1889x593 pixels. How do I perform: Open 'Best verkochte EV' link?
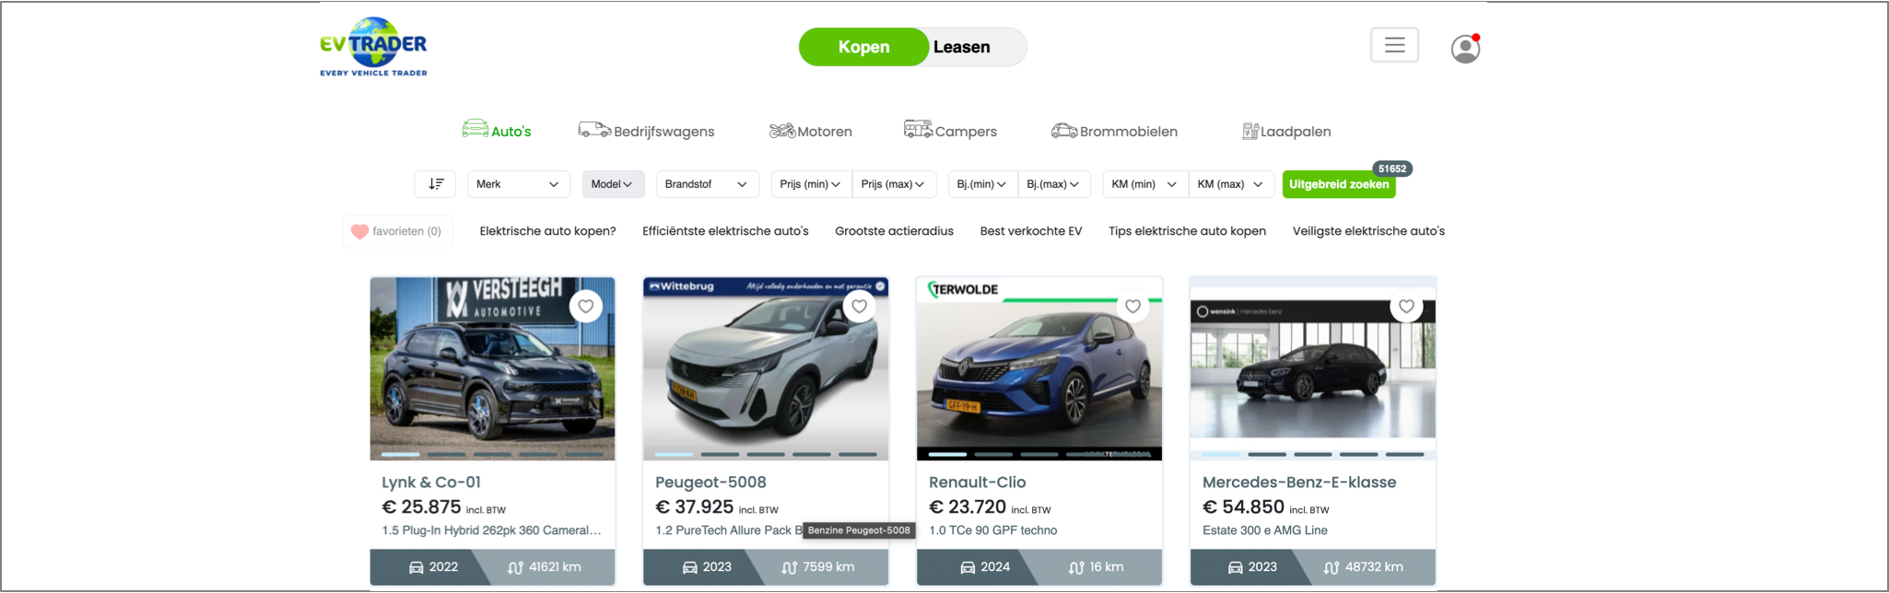pyautogui.click(x=1031, y=231)
